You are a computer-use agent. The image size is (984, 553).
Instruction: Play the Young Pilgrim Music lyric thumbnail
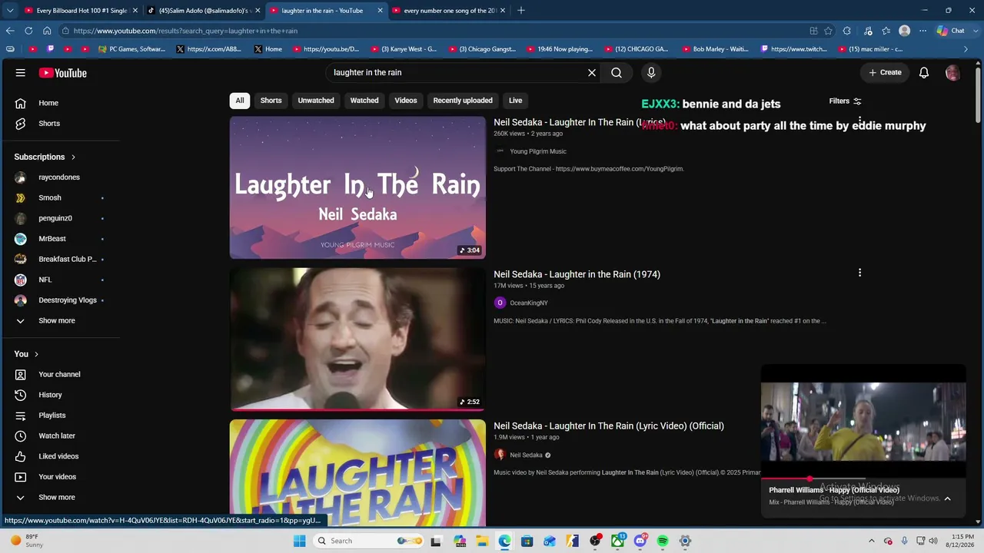coord(357,187)
